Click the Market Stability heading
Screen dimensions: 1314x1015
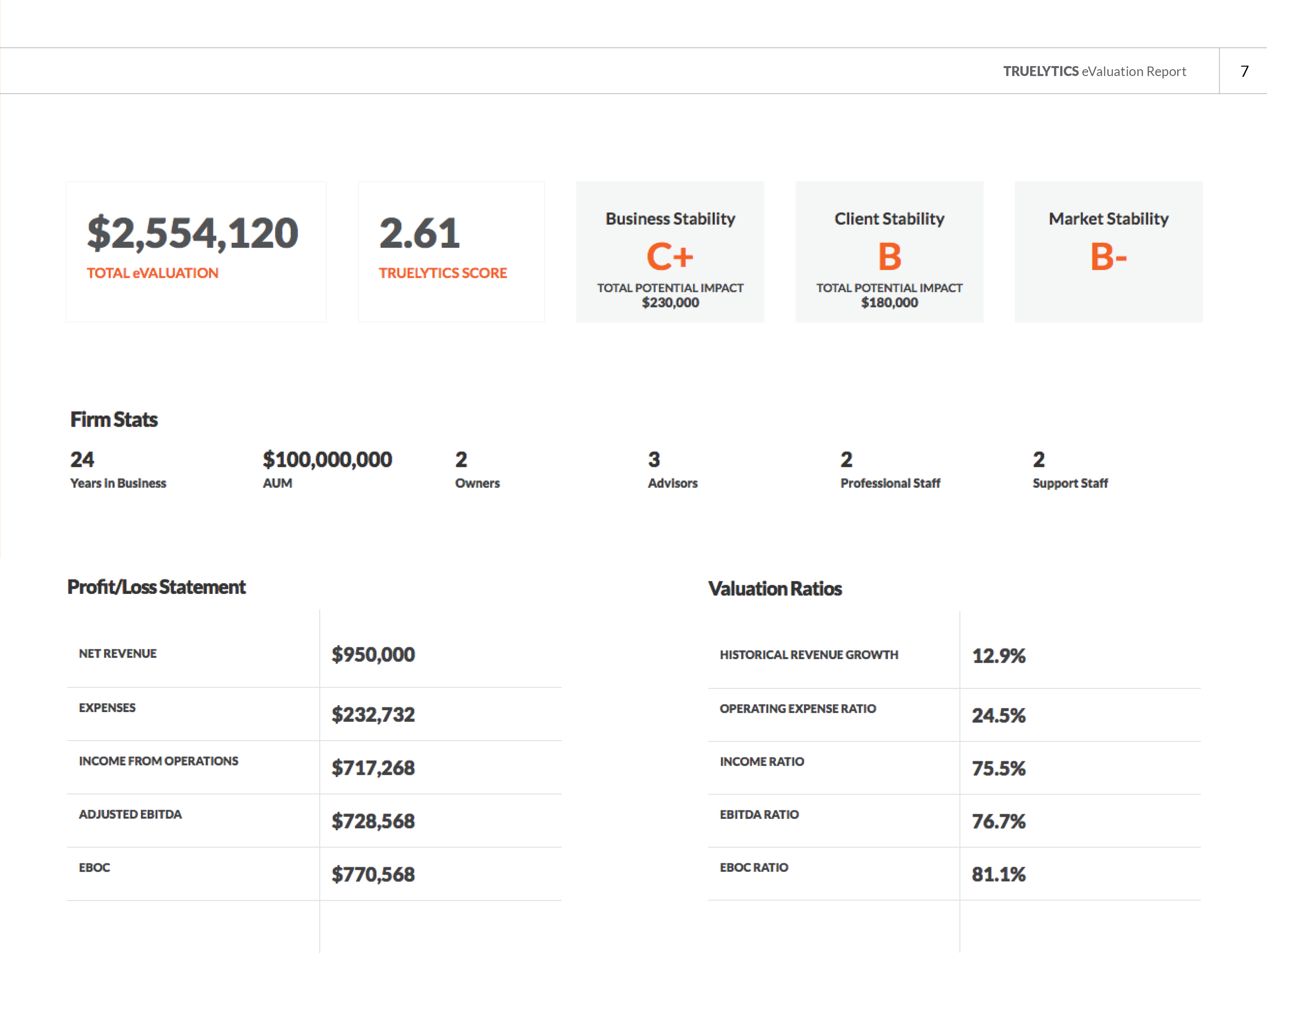click(1108, 219)
